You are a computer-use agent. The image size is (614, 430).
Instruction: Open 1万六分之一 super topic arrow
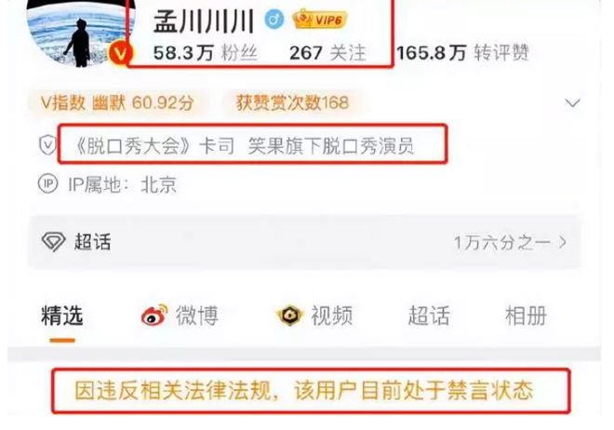click(563, 242)
